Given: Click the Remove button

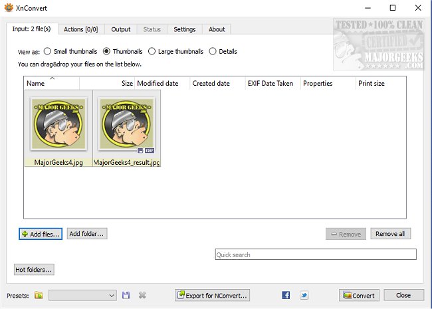Looking at the screenshot, I should pos(346,234).
